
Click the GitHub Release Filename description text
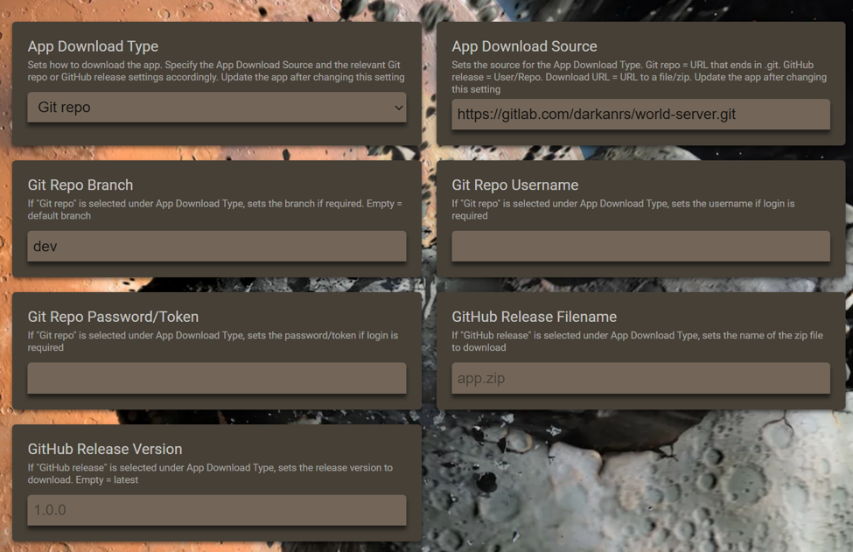point(637,341)
